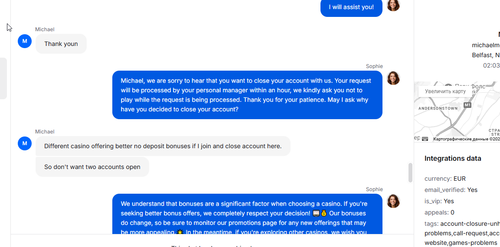The width and height of the screenshot is (500, 247).
Task: Click Sophie's avatar beside the bonuses reply
Action: (x=393, y=201)
